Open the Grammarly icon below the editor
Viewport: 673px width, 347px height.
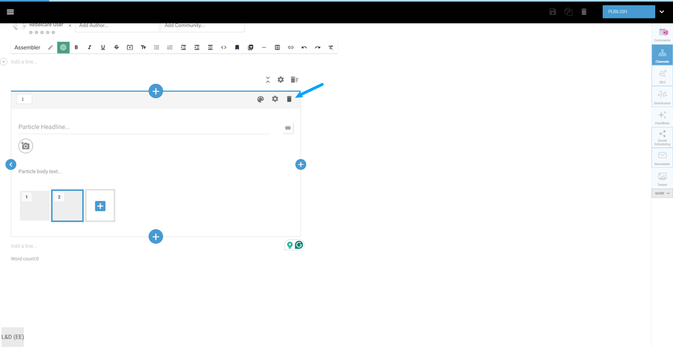coord(299,245)
